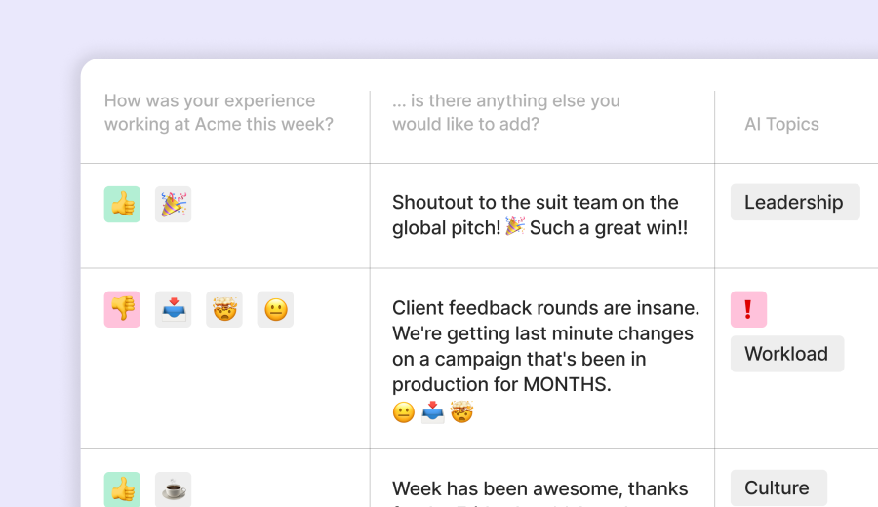Image resolution: width=878 pixels, height=507 pixels.
Task: Click the neutral face reaction icon
Action: pos(275,309)
